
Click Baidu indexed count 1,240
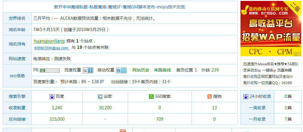click(x=57, y=108)
